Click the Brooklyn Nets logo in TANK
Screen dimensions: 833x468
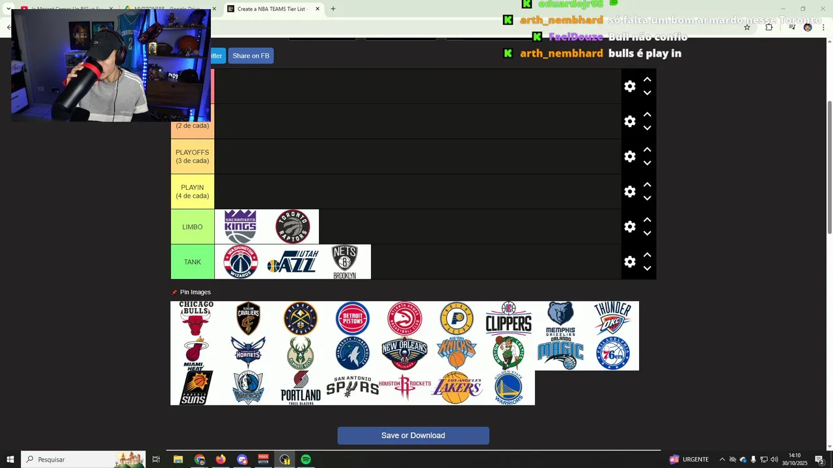click(345, 262)
